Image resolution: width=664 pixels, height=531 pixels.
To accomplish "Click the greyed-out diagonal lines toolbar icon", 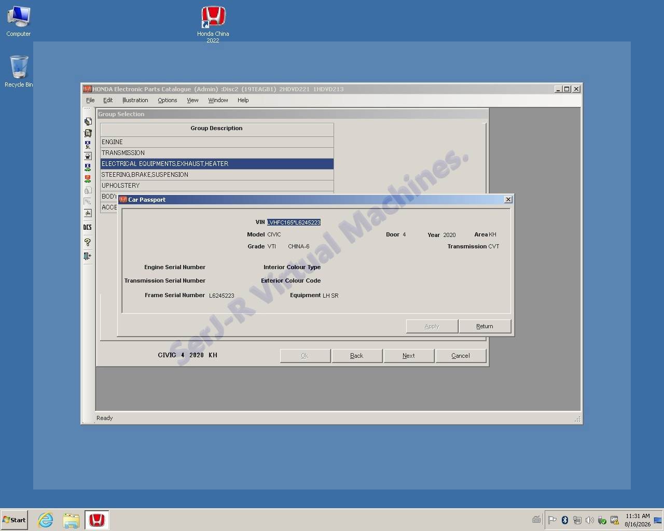I will (x=88, y=201).
